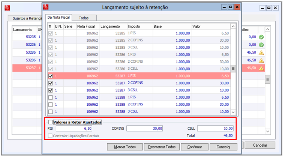This screenshot has width=288, height=159.
Task: Select row 53236 in background list
Action: click(27, 45)
